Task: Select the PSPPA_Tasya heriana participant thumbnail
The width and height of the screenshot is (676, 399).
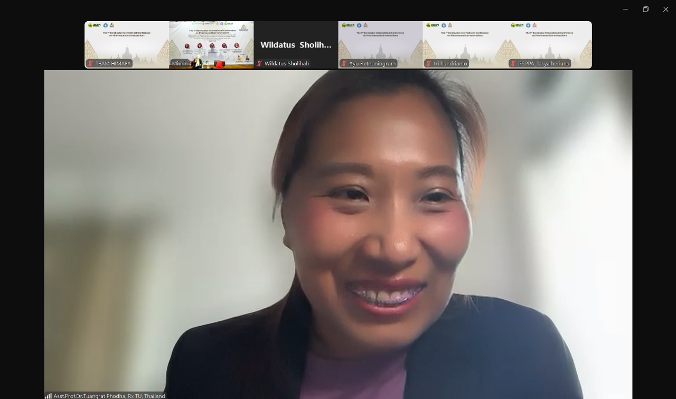Action: tap(549, 45)
